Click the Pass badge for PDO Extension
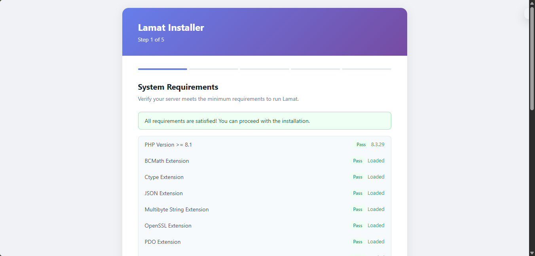The image size is (535, 256). click(x=358, y=242)
